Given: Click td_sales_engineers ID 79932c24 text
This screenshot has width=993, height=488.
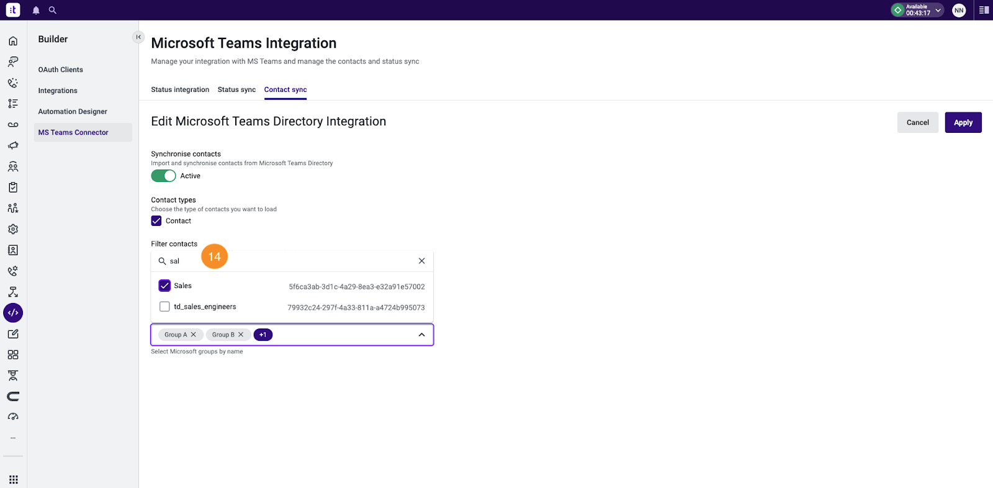Looking at the screenshot, I should pyautogui.click(x=356, y=307).
